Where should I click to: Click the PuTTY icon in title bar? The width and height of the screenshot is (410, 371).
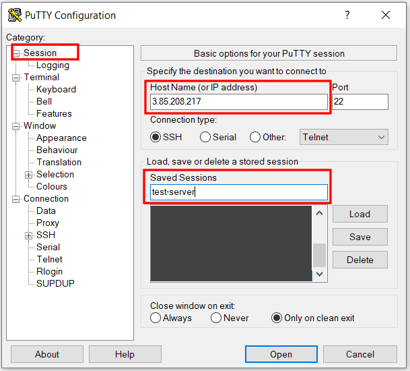click(x=15, y=15)
